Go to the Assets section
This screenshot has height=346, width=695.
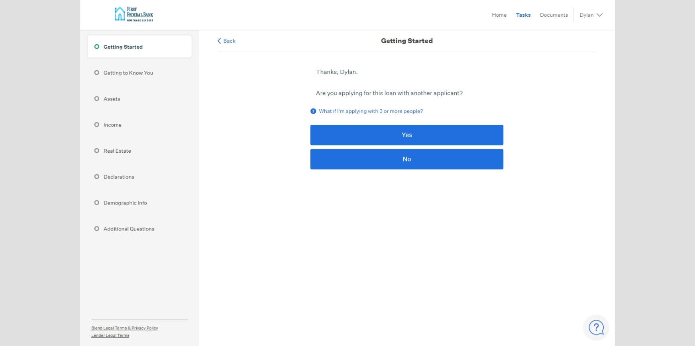112,99
